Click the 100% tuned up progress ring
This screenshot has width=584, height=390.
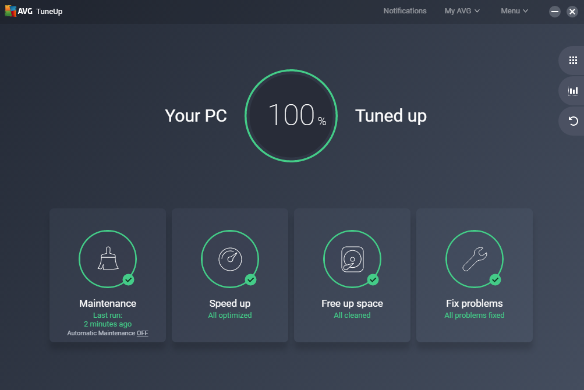(x=291, y=115)
